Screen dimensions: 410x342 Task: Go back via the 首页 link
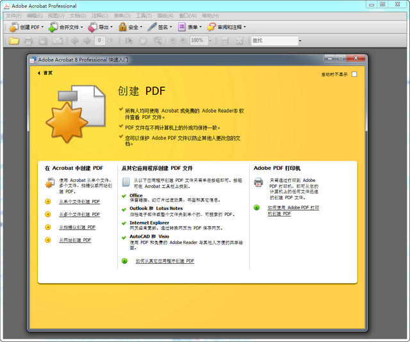pyautogui.click(x=47, y=73)
